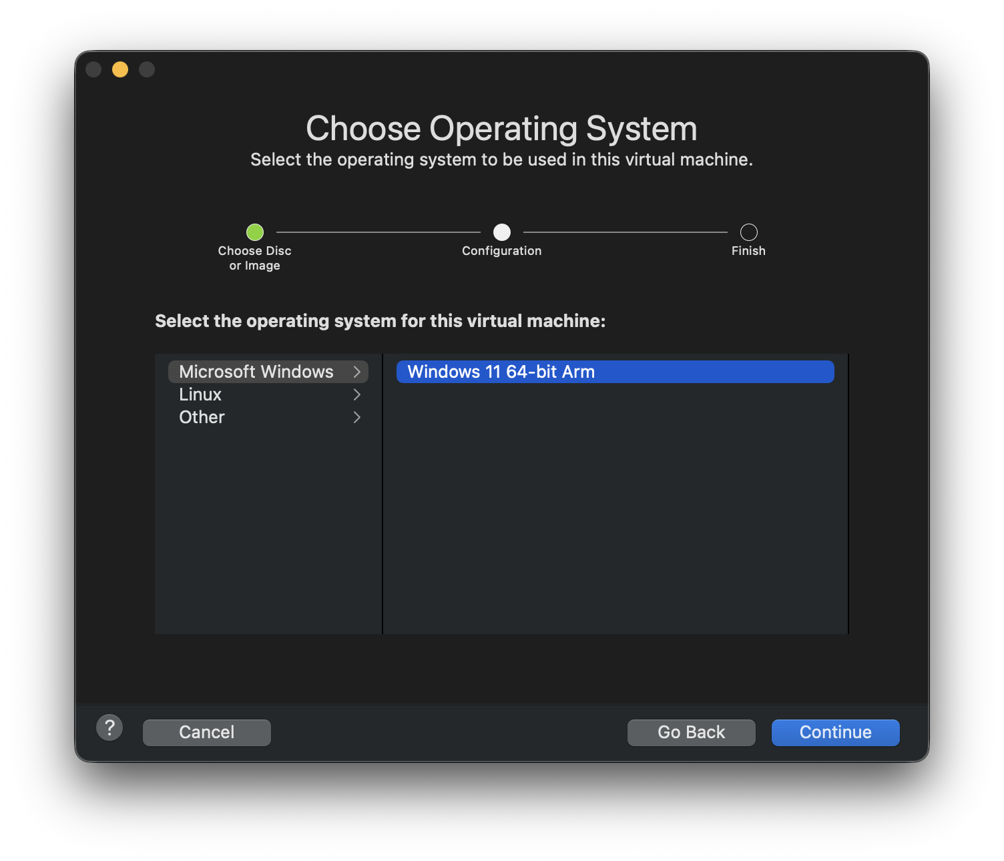Click the green Choose Disc step circle
The height and width of the screenshot is (861, 1004).
pos(255,232)
